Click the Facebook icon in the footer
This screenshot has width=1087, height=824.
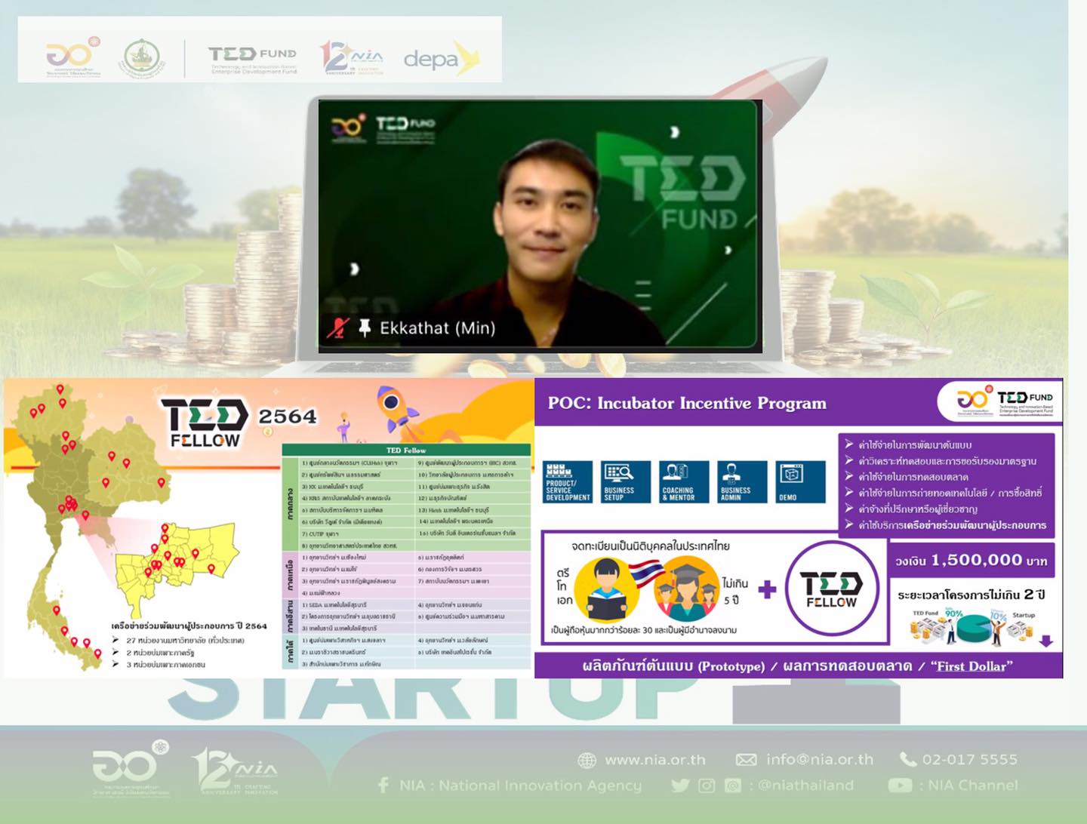point(383,786)
